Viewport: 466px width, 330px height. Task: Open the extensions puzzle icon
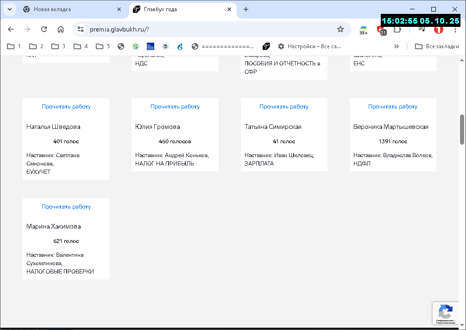397,29
